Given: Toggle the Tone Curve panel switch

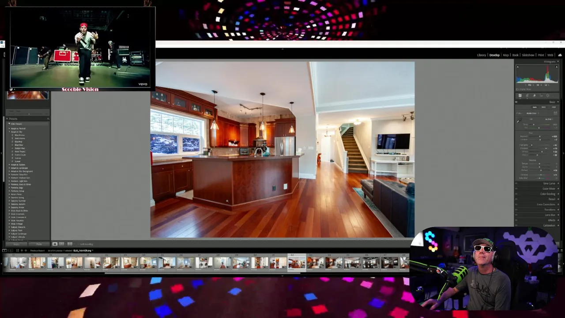Looking at the screenshot, I should click(x=516, y=183).
